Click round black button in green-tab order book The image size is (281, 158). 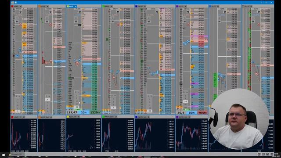click(118, 12)
